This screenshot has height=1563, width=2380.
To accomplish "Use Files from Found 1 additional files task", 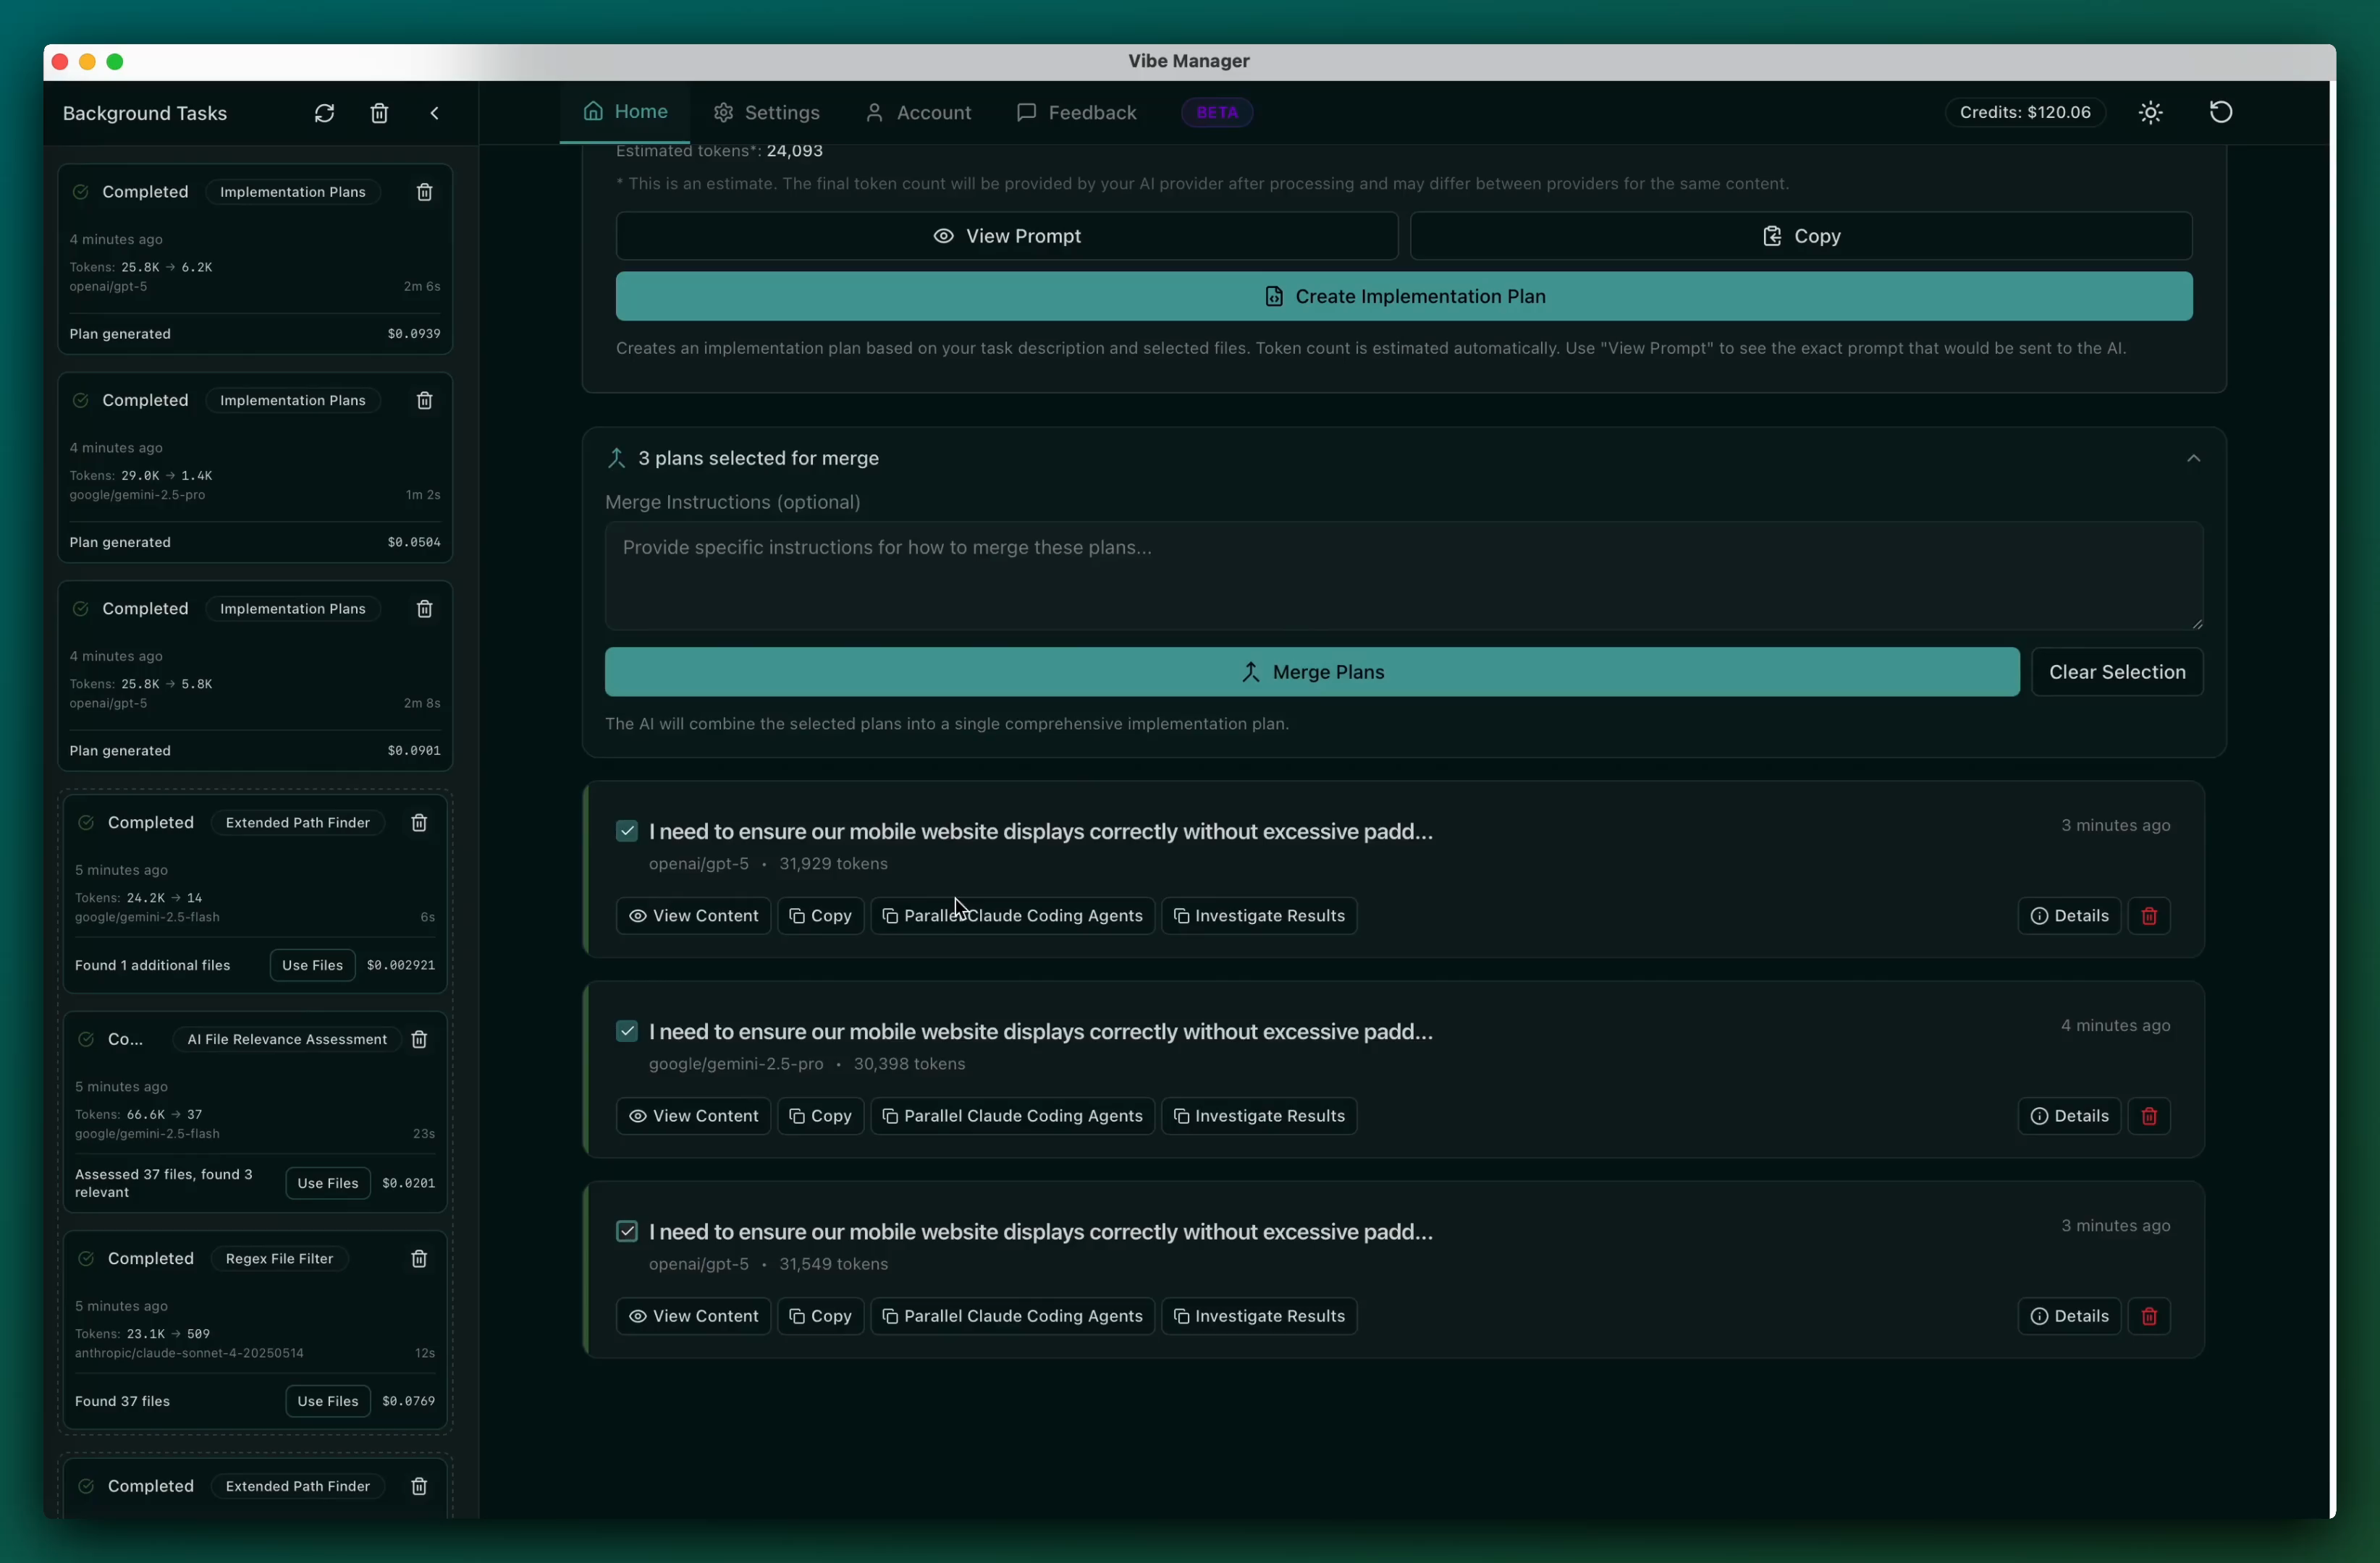I will point(312,965).
